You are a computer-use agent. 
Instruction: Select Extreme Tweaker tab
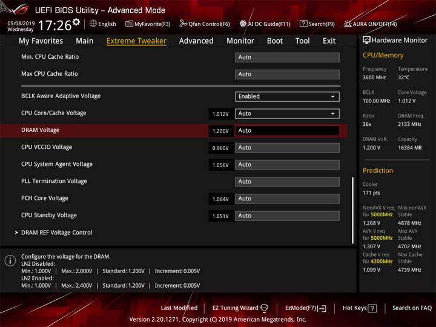[136, 41]
